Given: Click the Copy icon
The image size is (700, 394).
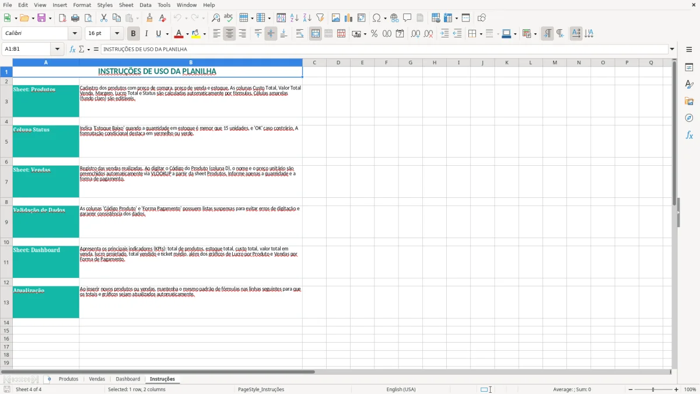Looking at the screenshot, I should point(117,18).
